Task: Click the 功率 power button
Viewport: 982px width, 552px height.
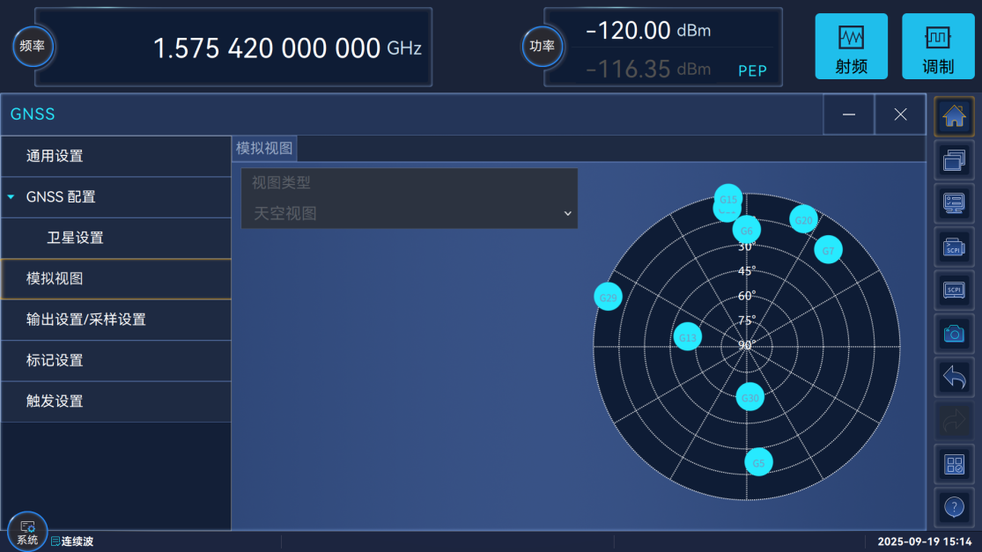Action: click(x=543, y=47)
